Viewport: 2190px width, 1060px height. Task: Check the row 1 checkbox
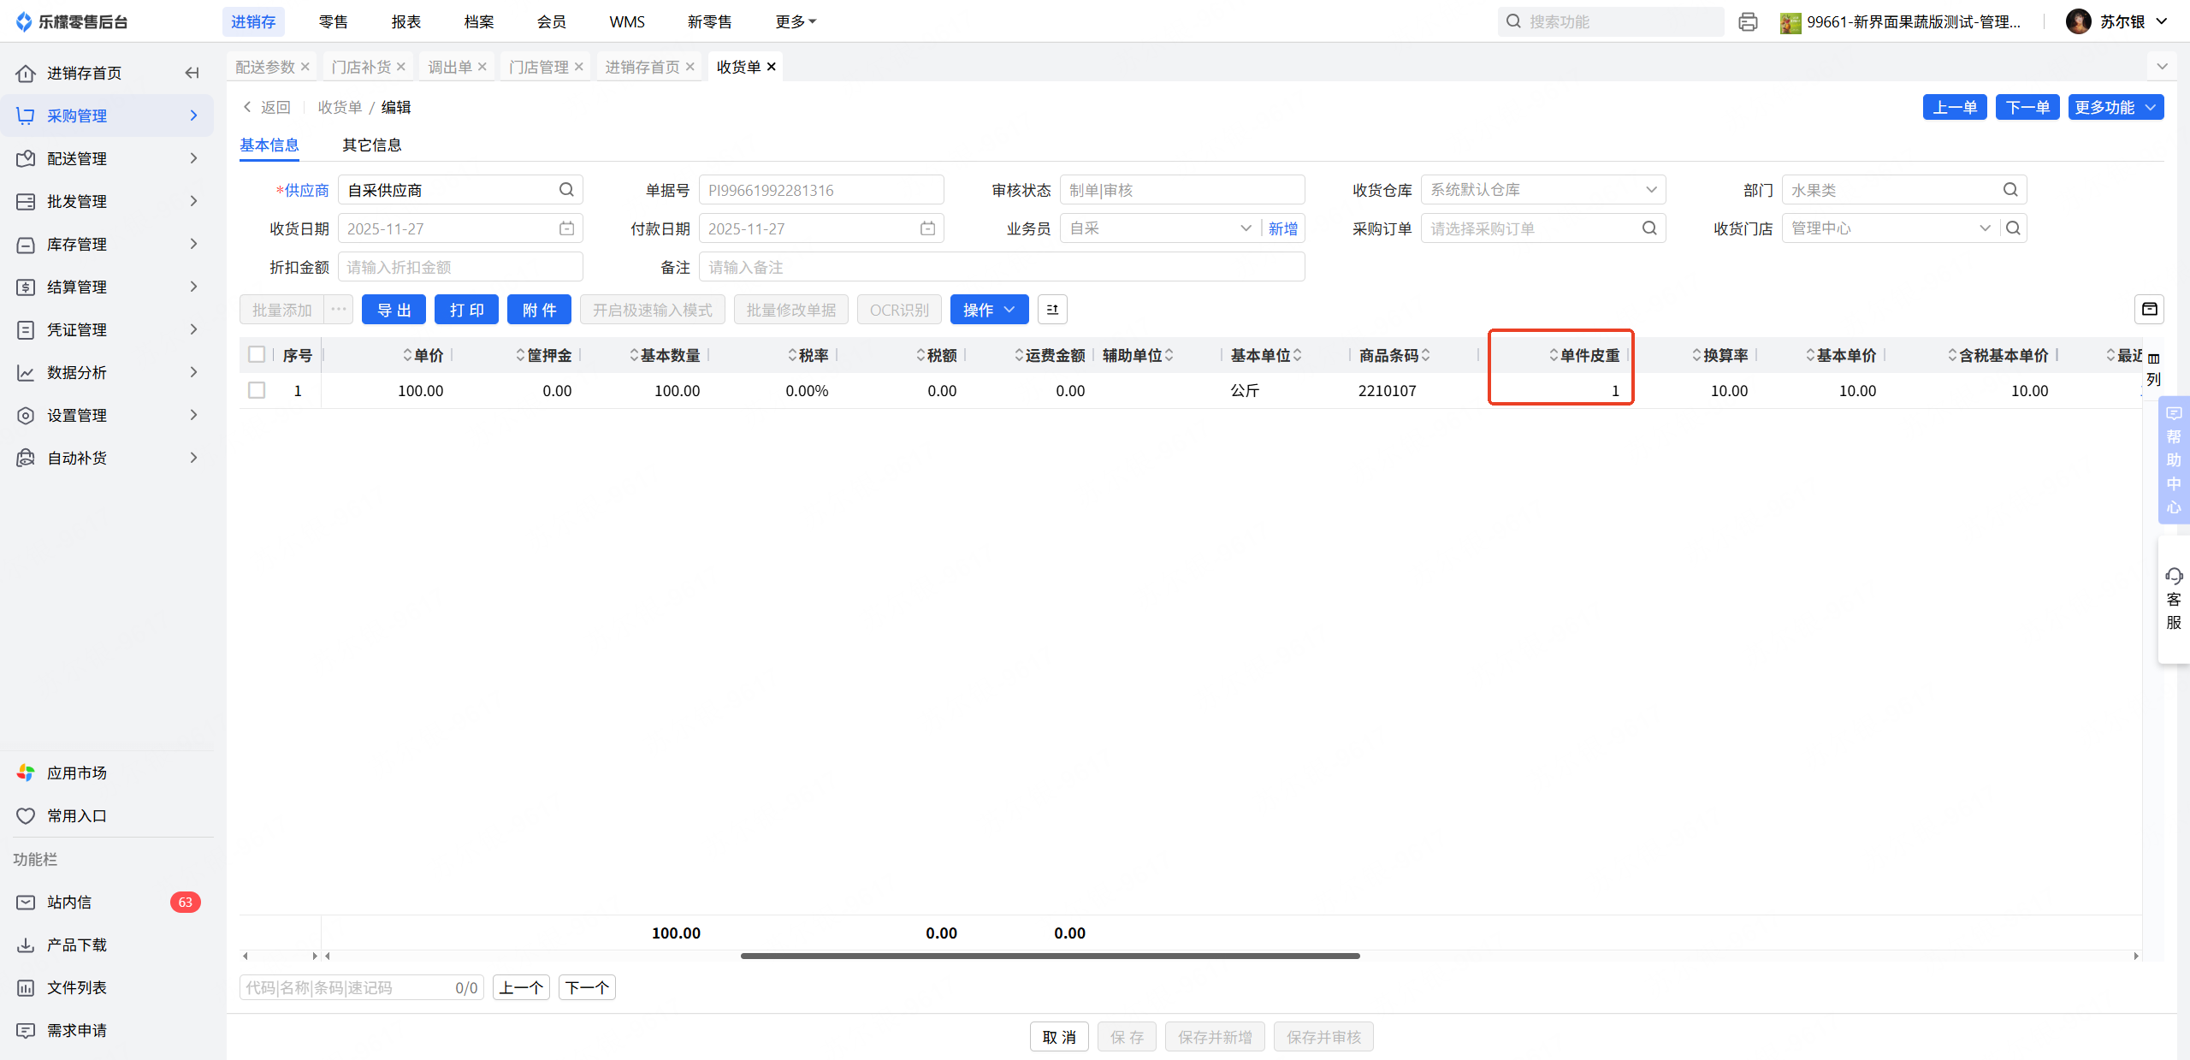[x=257, y=390]
